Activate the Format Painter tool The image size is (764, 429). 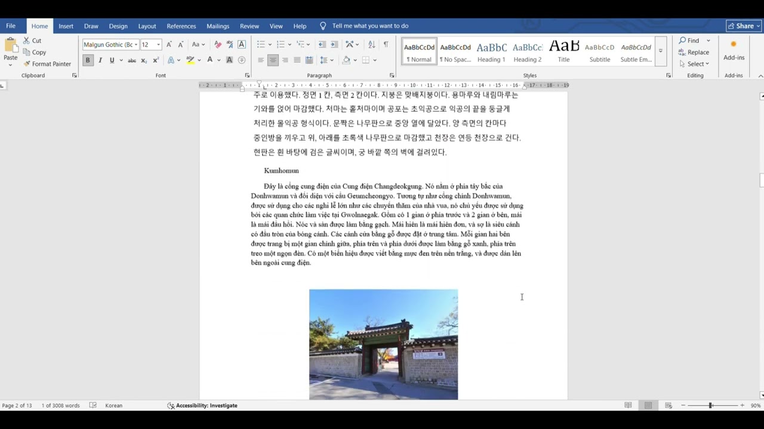(47, 64)
